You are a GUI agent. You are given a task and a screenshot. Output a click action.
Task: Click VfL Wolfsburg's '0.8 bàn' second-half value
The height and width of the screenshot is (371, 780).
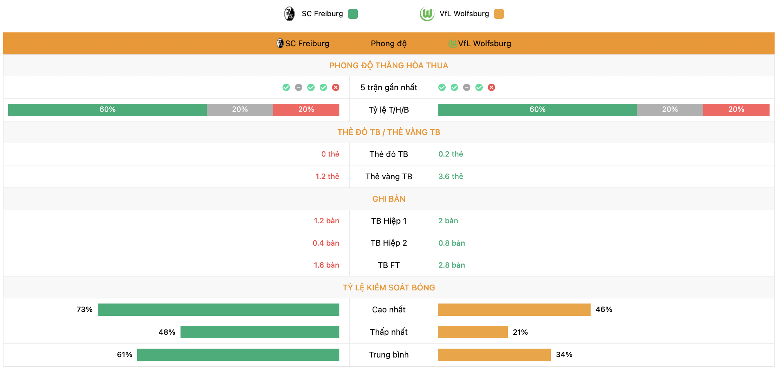pos(451,243)
